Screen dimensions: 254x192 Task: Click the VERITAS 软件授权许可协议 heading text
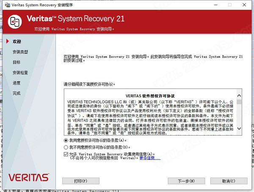(150, 96)
